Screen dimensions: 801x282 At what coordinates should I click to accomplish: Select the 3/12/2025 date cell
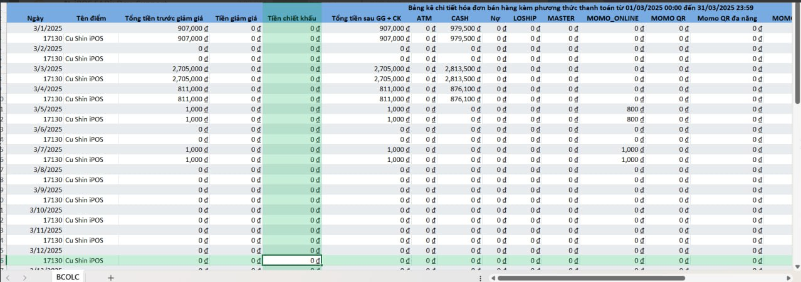point(48,250)
